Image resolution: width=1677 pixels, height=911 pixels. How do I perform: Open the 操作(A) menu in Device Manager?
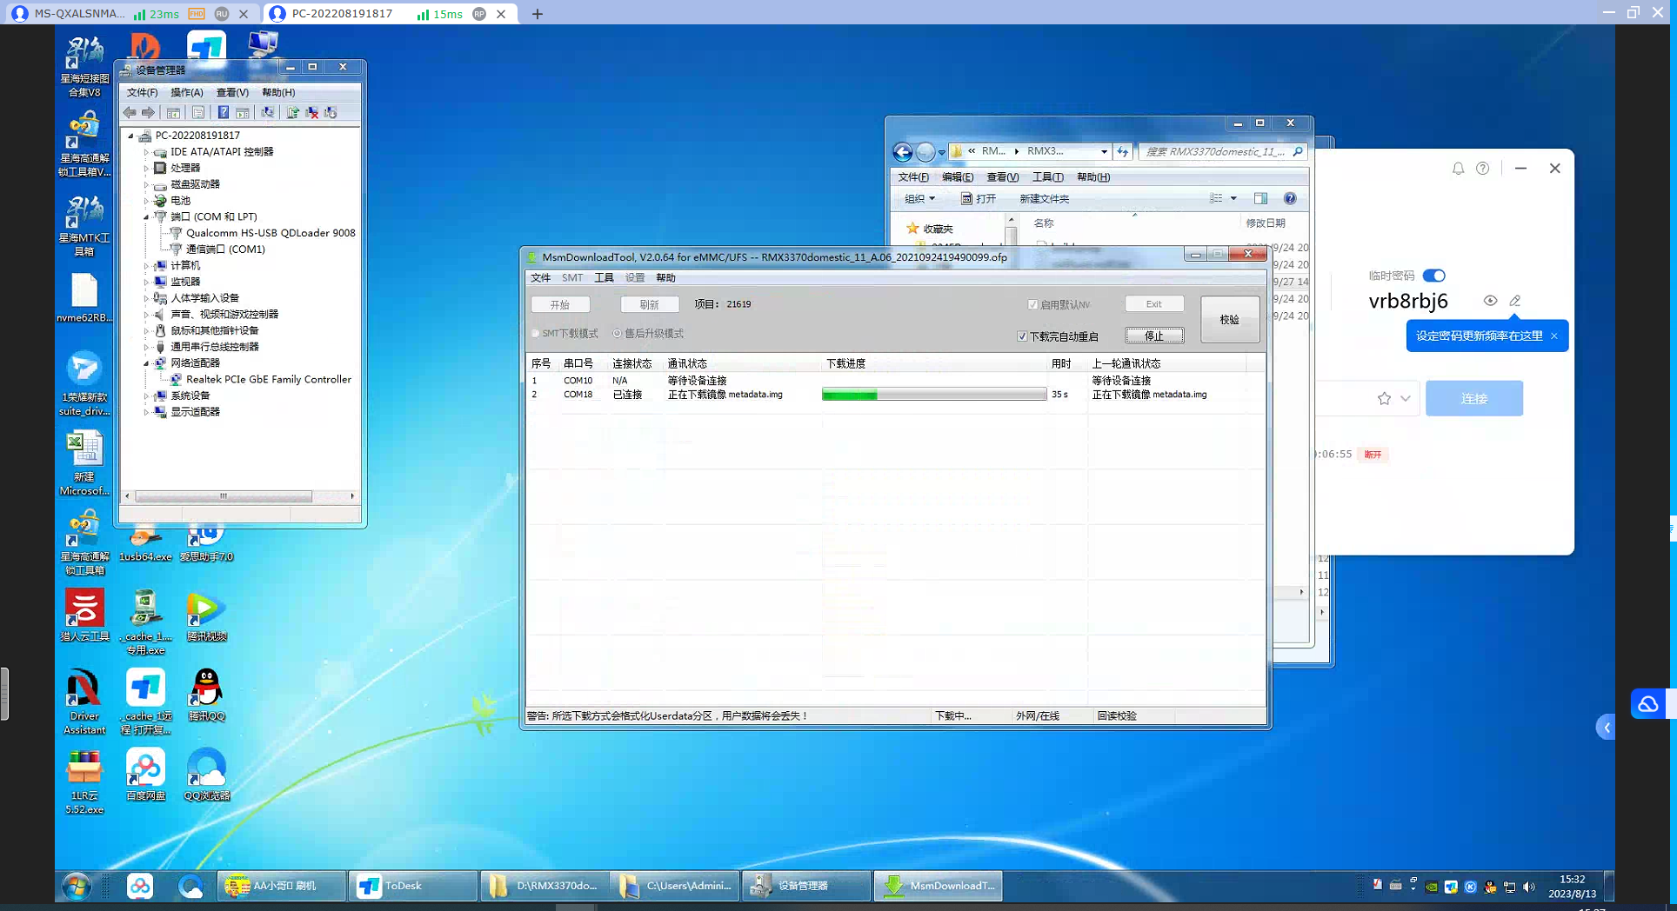(186, 92)
